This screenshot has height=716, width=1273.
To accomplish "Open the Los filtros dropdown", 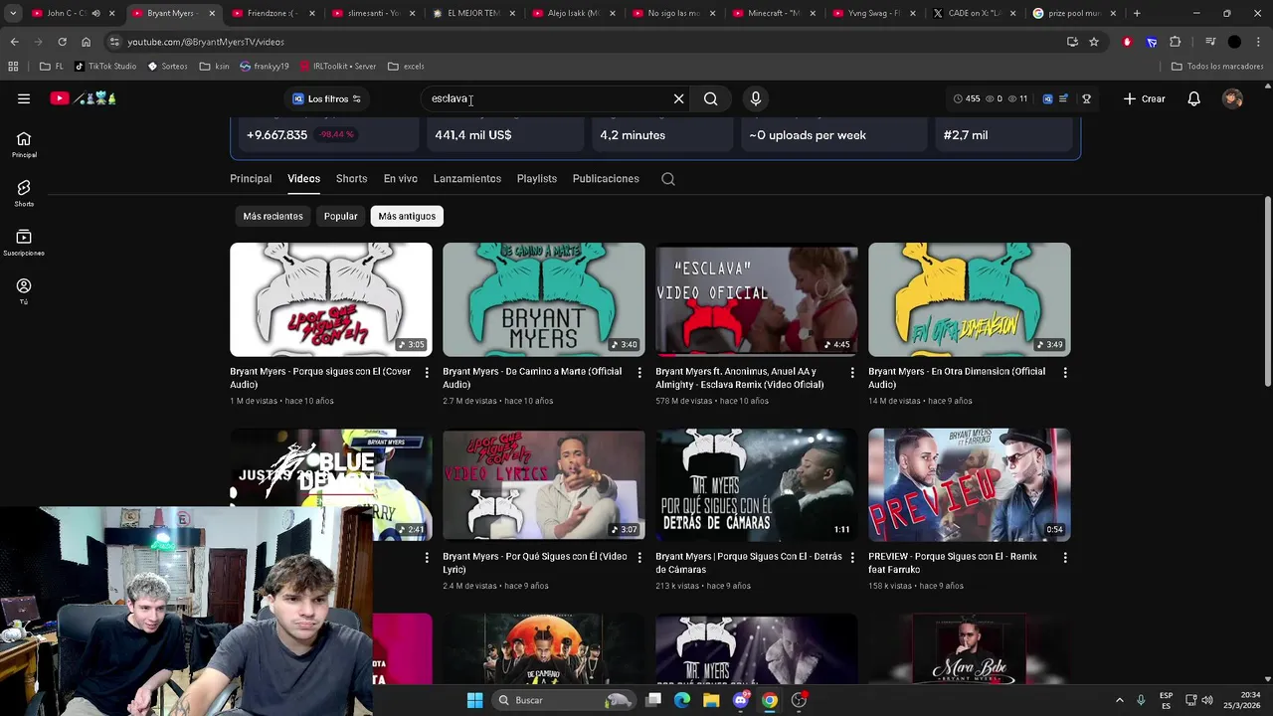I will (x=327, y=98).
